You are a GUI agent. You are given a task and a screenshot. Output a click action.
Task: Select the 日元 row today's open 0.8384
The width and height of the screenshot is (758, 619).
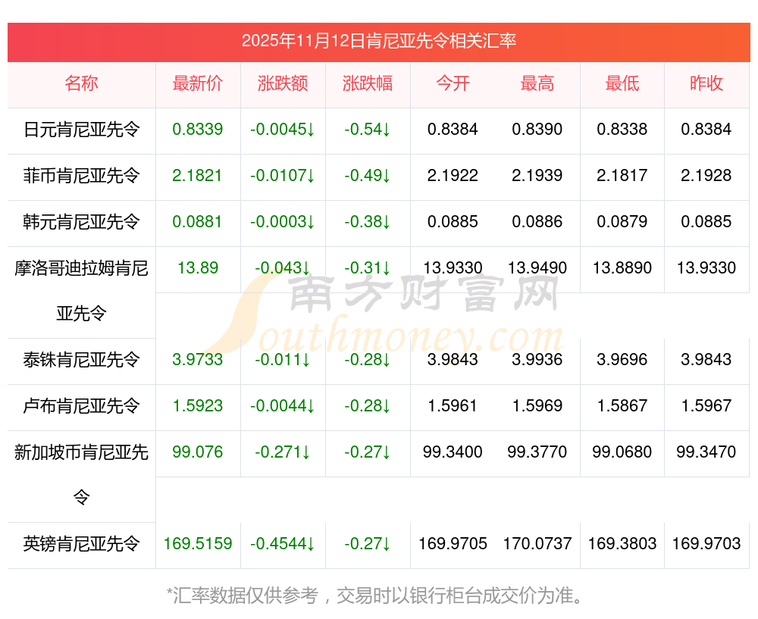click(453, 129)
